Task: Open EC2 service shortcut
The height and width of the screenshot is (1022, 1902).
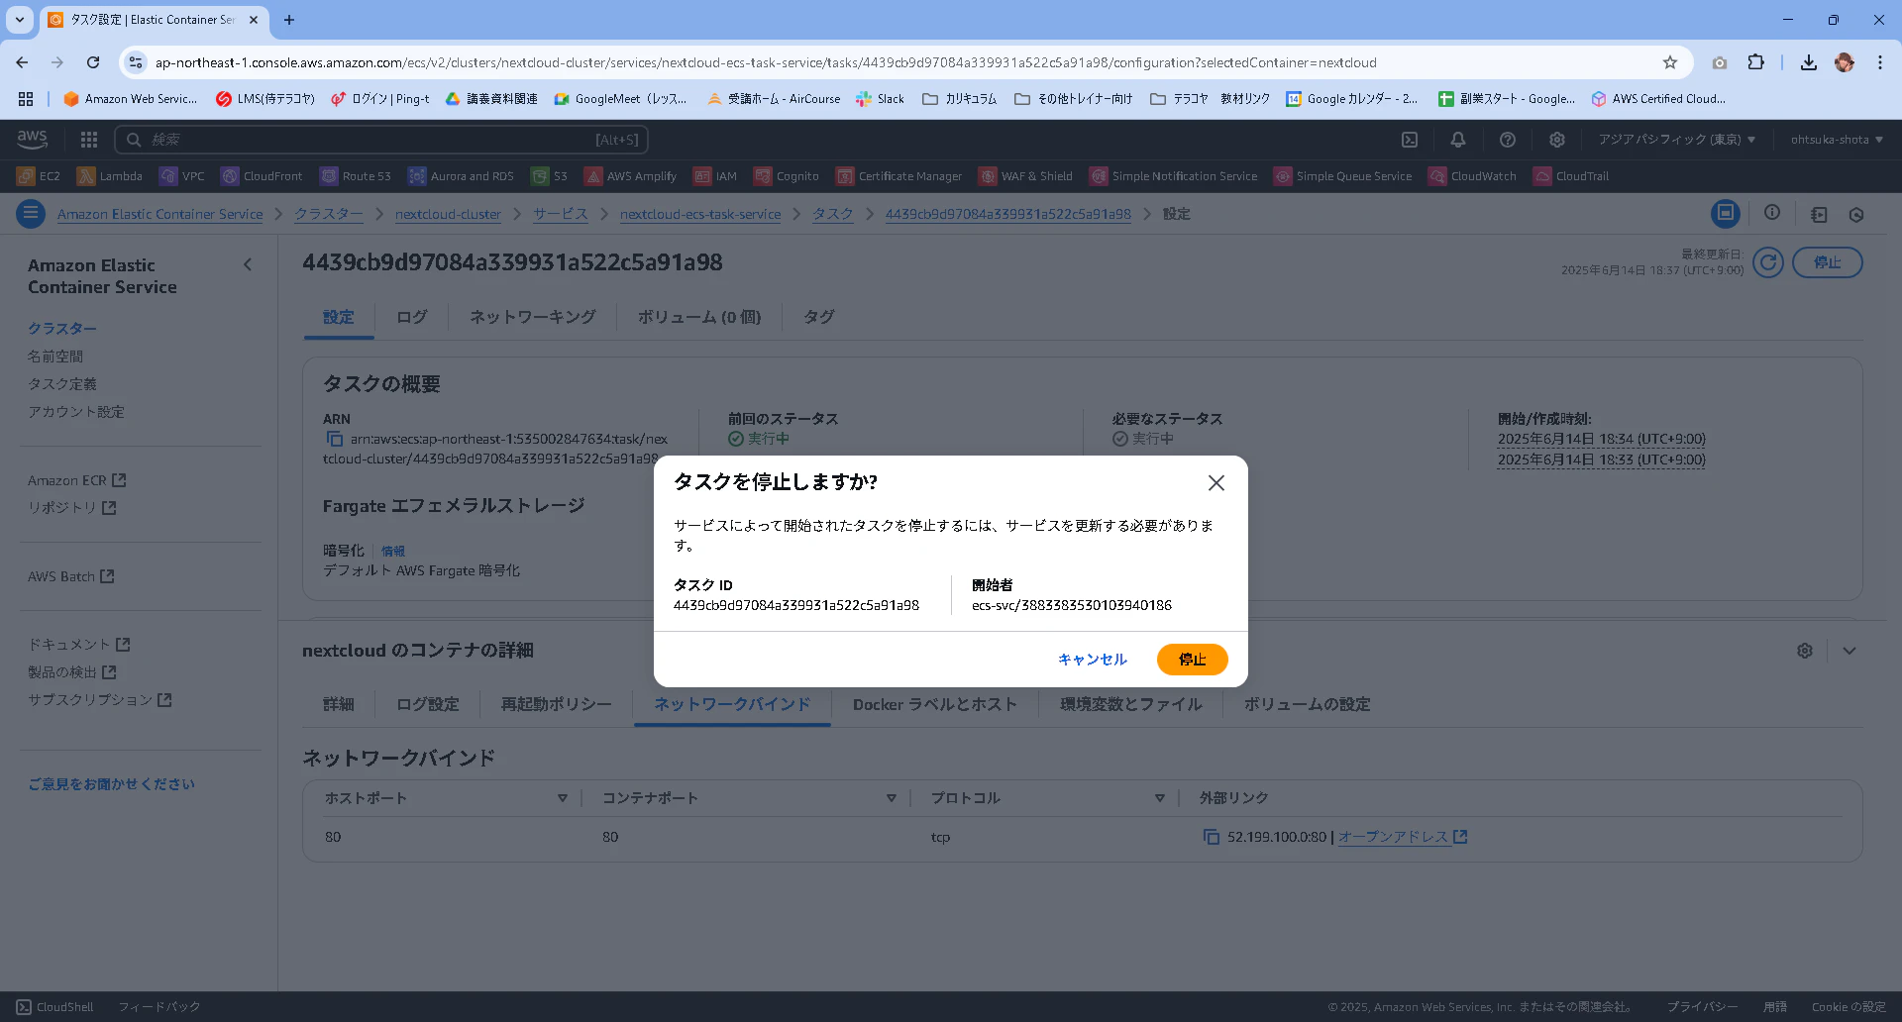Action: (39, 176)
